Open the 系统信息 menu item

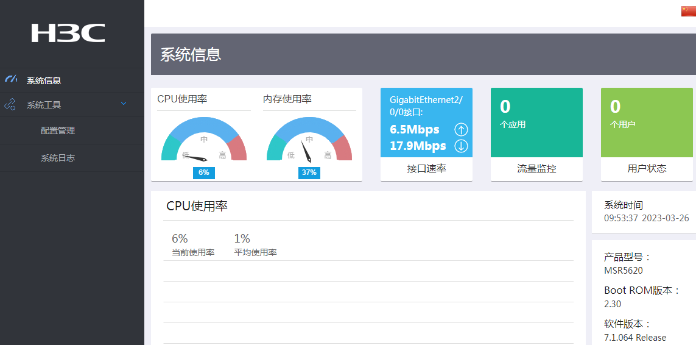[x=44, y=80]
